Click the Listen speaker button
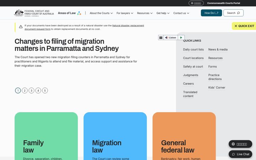 click(x=171, y=38)
